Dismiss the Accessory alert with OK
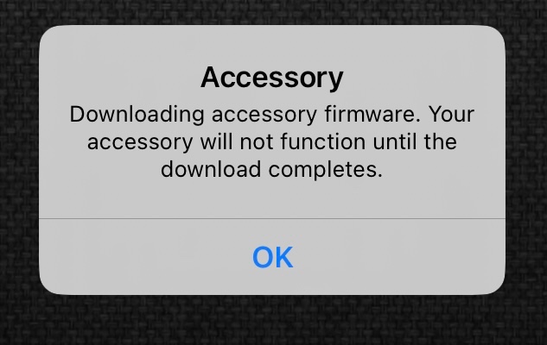The height and width of the screenshot is (345, 547). [x=272, y=257]
